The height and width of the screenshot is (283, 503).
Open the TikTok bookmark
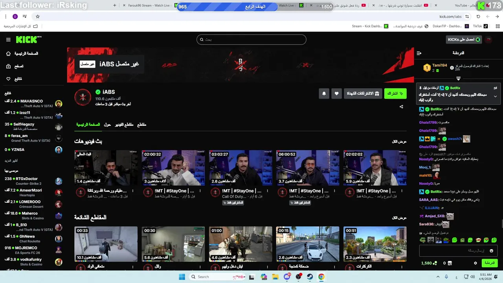click(480, 26)
